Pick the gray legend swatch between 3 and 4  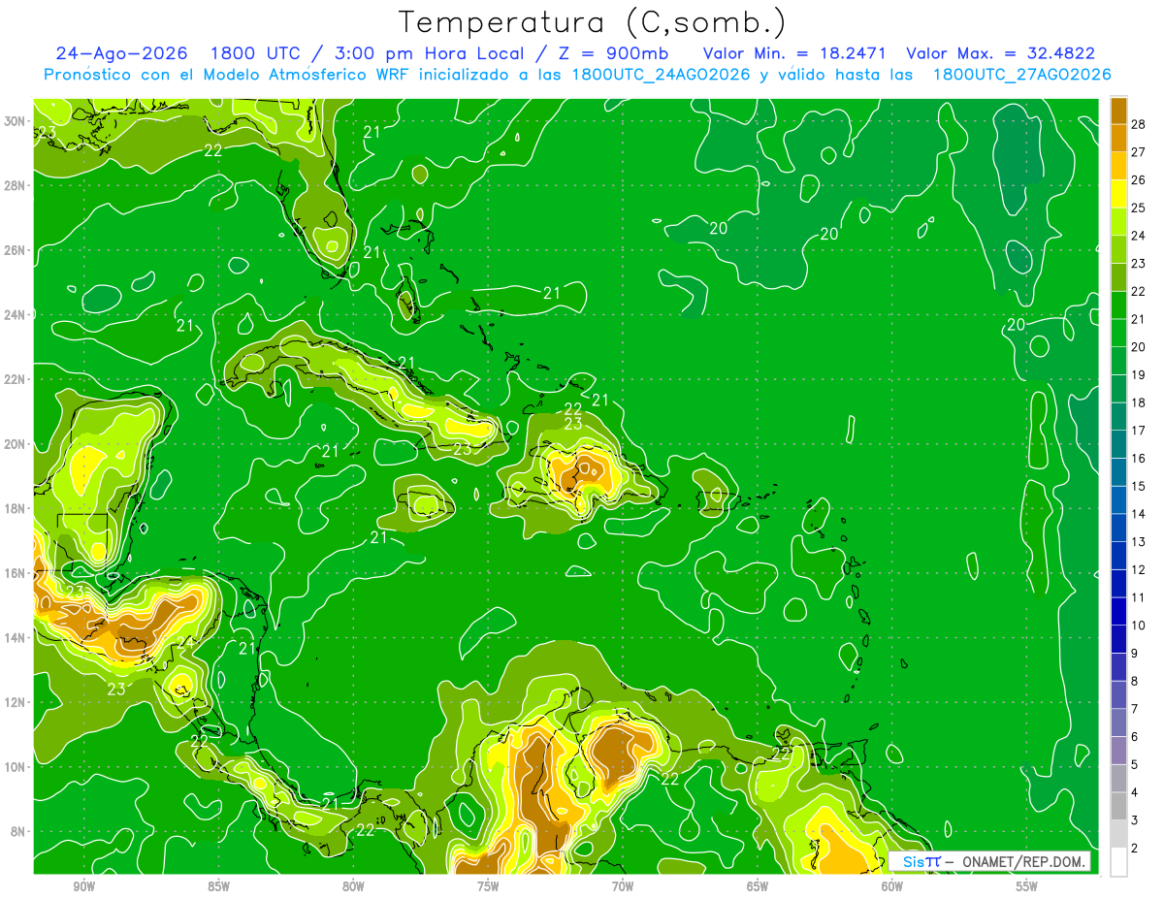tap(1118, 807)
